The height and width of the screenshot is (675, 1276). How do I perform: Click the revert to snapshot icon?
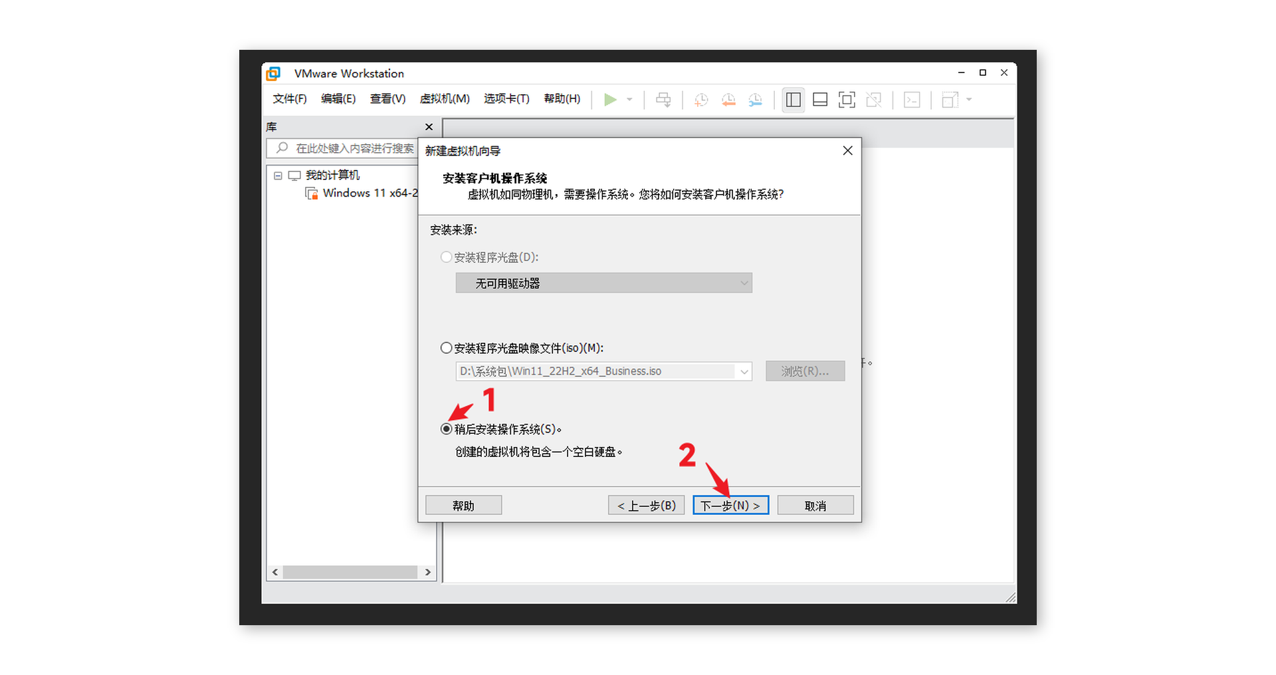coord(728,100)
